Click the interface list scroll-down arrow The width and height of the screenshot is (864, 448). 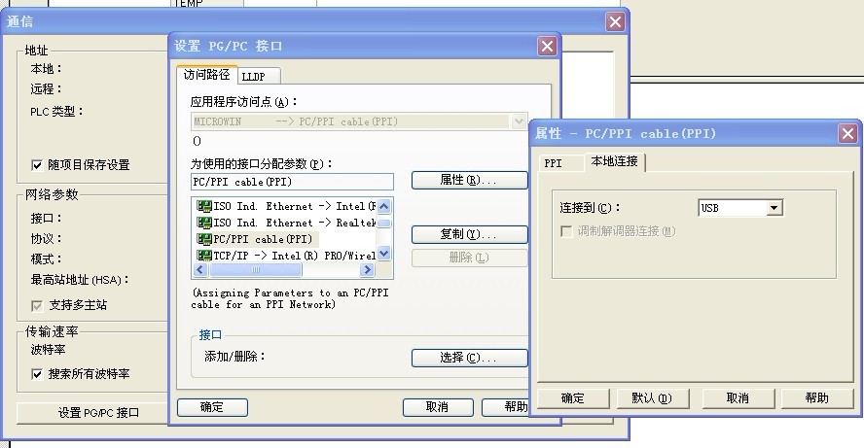[383, 254]
